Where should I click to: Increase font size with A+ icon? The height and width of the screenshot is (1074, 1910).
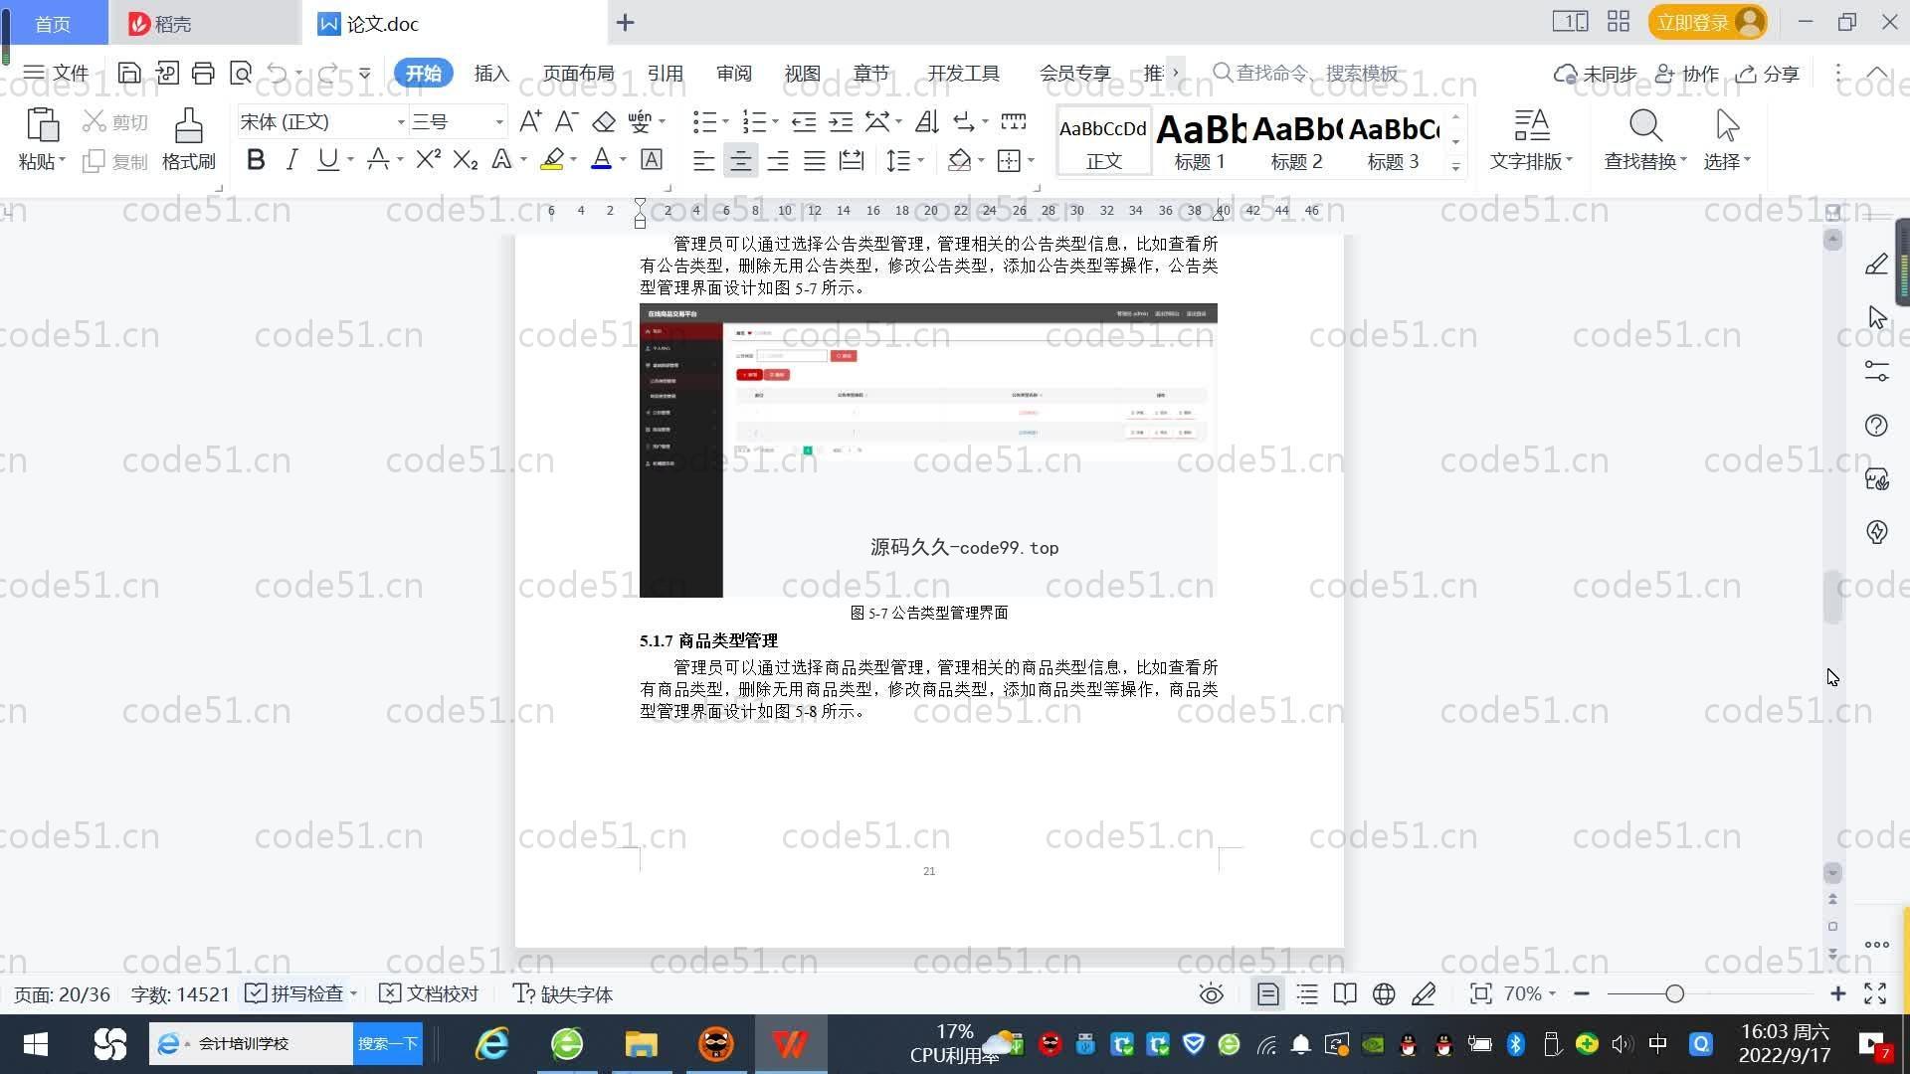click(x=530, y=121)
